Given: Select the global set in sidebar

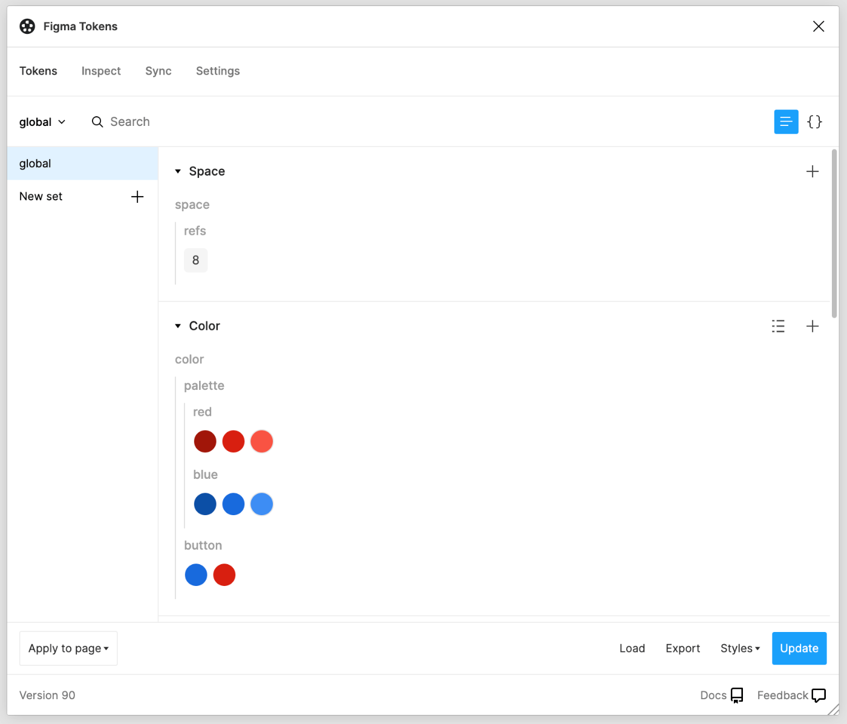Looking at the screenshot, I should pyautogui.click(x=83, y=163).
